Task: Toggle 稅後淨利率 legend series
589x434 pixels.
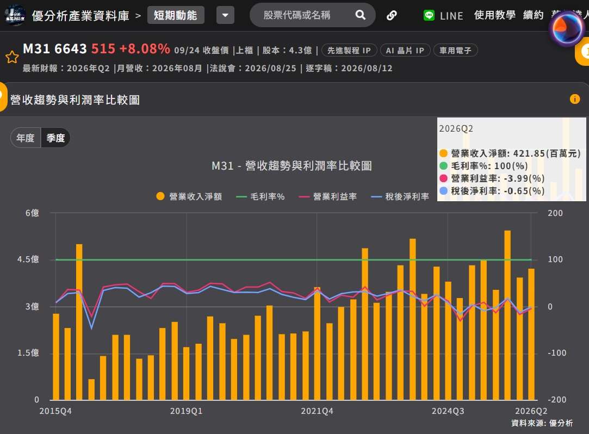Action: 400,196
